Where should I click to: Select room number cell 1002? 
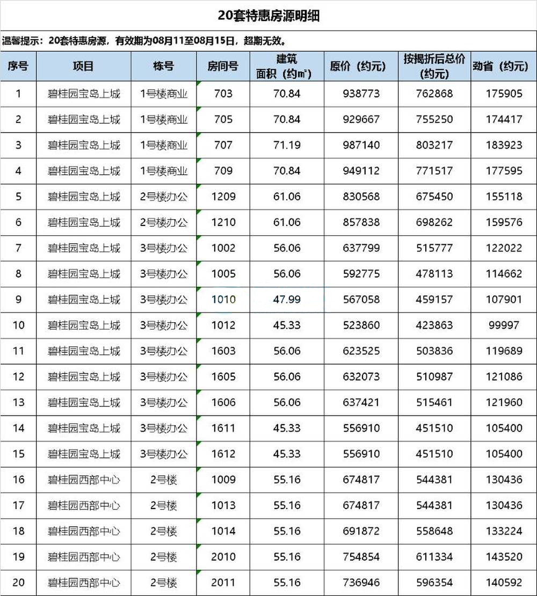point(223,248)
